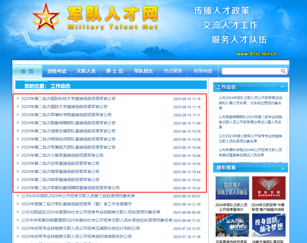Open 国防科技大学直接选拔招录军官公告 link

(68, 98)
